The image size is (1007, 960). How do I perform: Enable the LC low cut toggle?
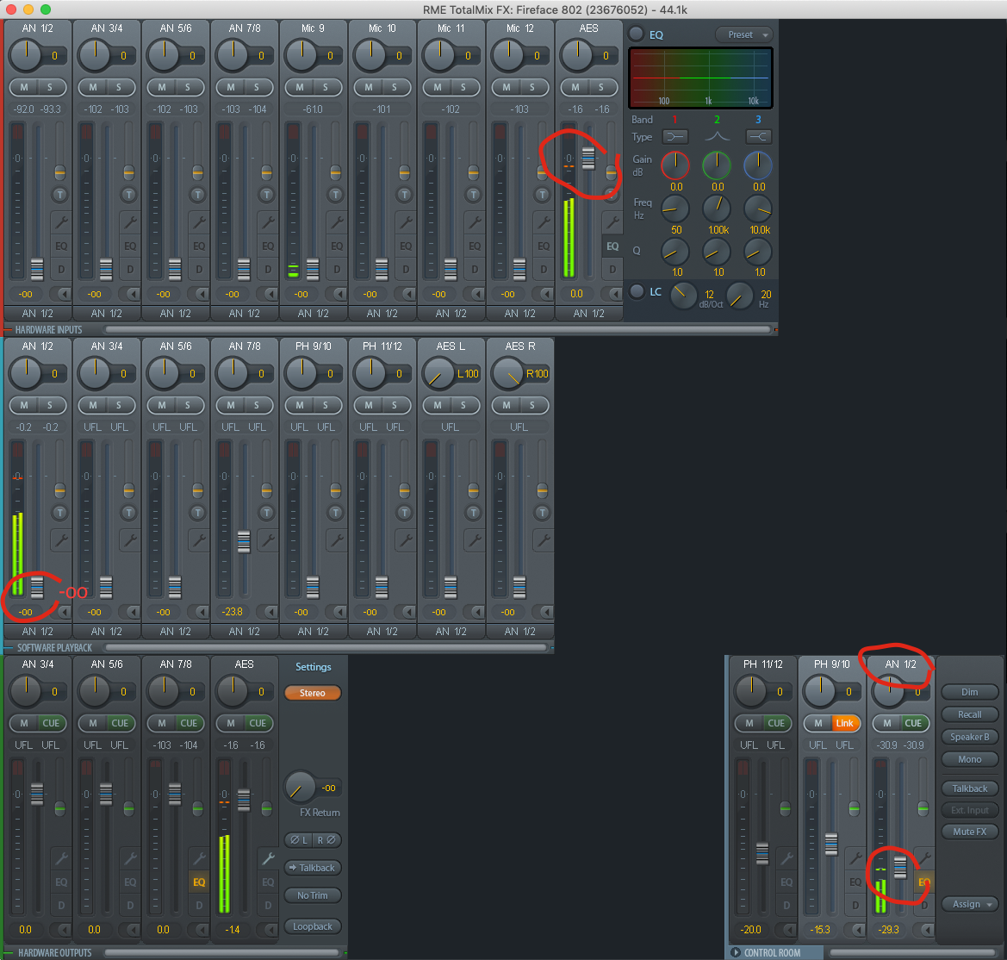[637, 291]
